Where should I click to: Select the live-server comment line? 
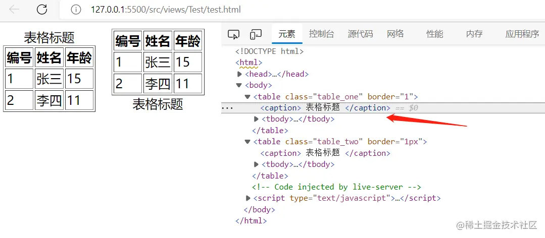coord(336,187)
